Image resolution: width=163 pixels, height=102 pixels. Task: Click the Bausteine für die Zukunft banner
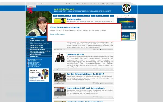(39, 75)
